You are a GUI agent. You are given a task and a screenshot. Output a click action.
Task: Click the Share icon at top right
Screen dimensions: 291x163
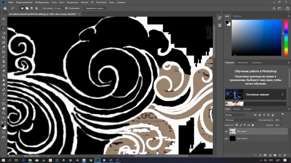coord(288,8)
